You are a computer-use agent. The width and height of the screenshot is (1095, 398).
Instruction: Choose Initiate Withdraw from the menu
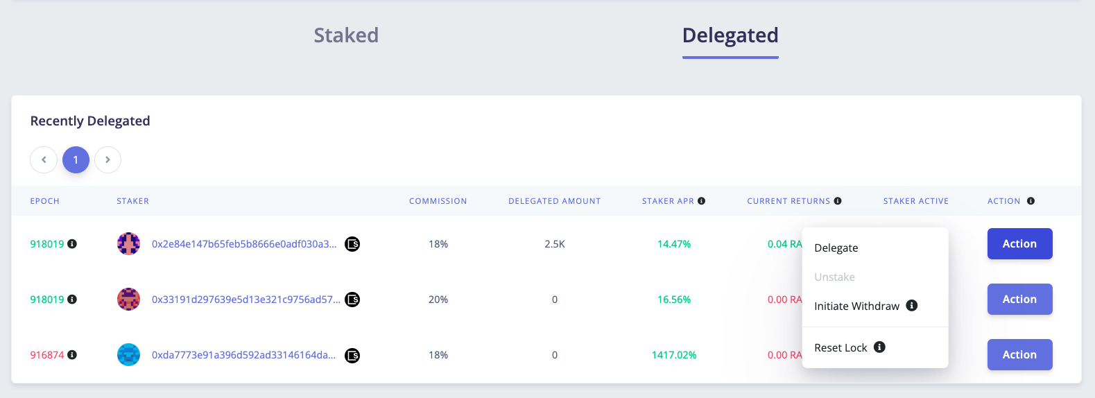point(856,306)
